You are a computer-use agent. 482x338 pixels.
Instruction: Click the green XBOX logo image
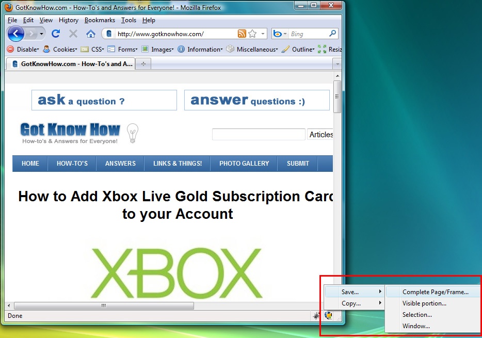point(177,273)
